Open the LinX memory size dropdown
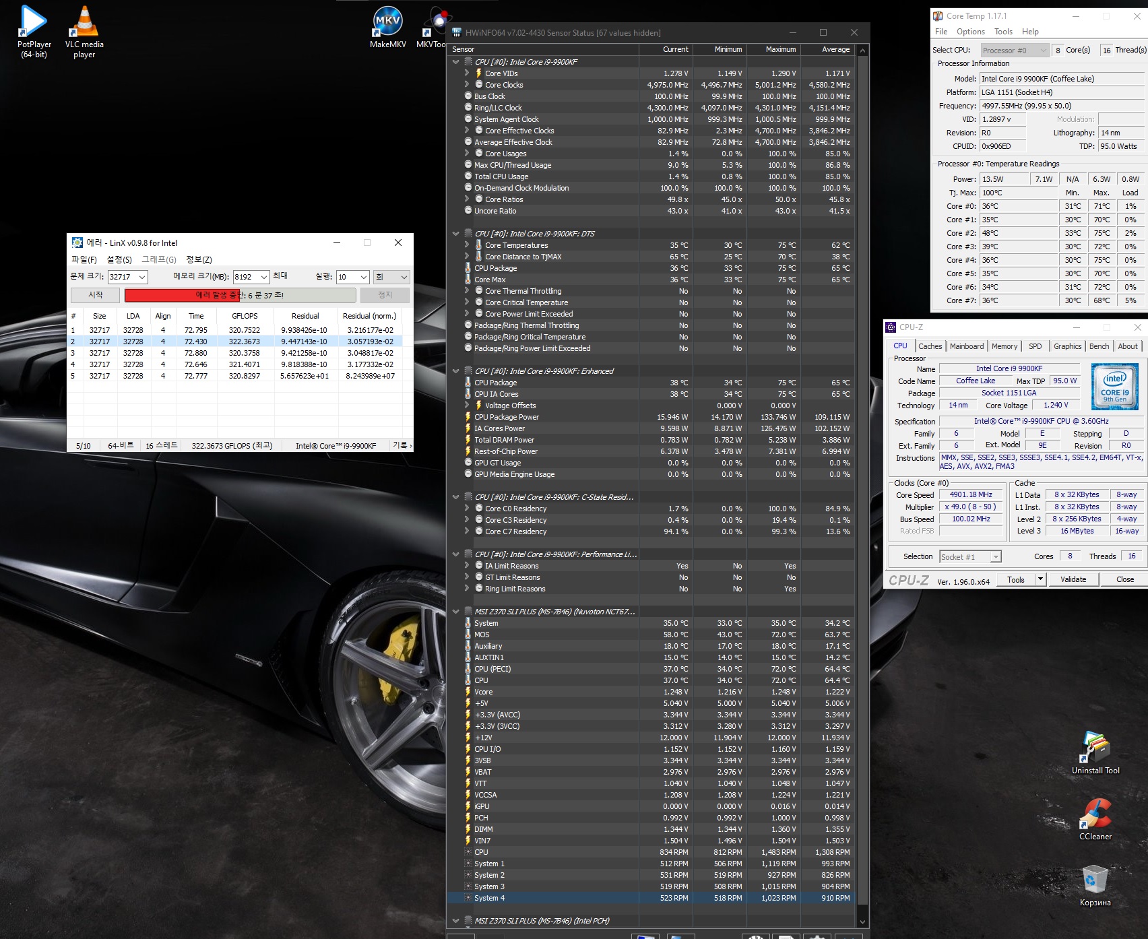The width and height of the screenshot is (1148, 939). (x=263, y=277)
